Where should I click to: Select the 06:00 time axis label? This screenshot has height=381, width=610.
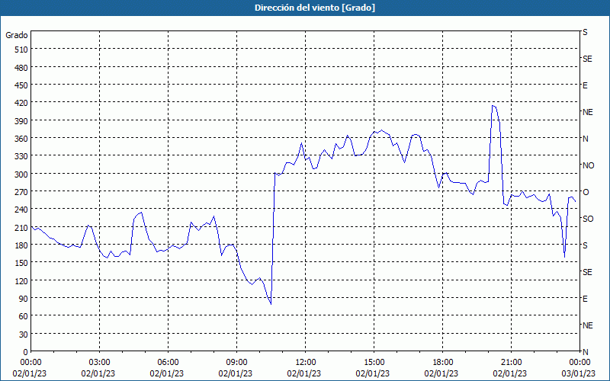168,363
